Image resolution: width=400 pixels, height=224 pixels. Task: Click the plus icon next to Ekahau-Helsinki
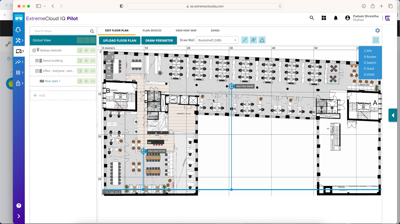pyautogui.click(x=86, y=50)
